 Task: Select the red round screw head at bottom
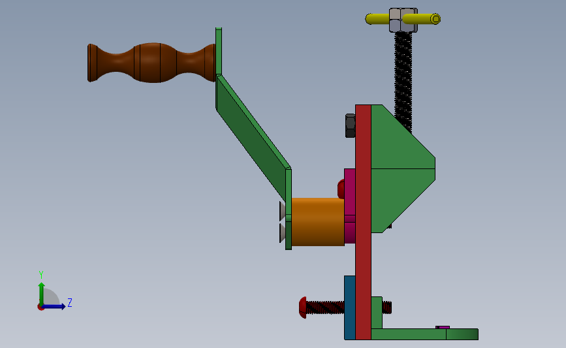(303, 308)
